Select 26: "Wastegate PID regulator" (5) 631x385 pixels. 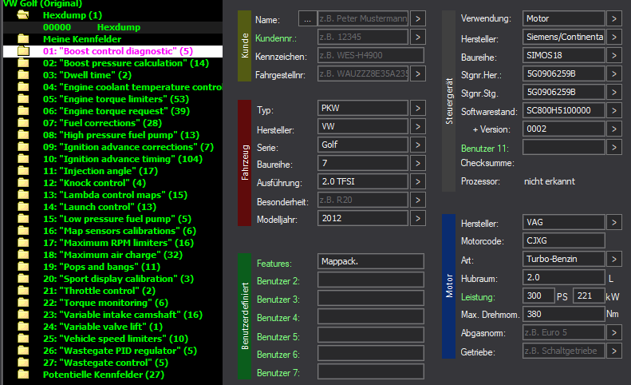pos(120,351)
